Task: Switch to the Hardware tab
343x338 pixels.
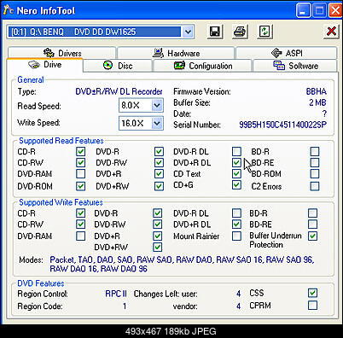Action: coord(176,53)
